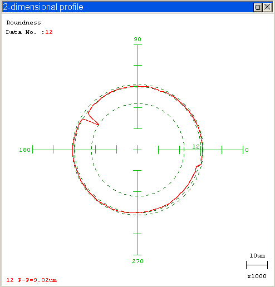Click the red Data No. value 12
275x287 pixels.
pos(49,32)
